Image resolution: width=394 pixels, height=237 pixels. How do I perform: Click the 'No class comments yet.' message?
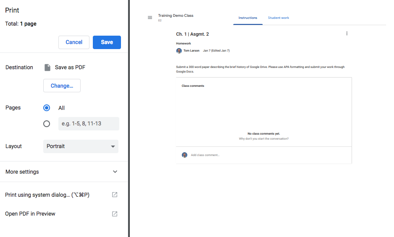coord(264,133)
